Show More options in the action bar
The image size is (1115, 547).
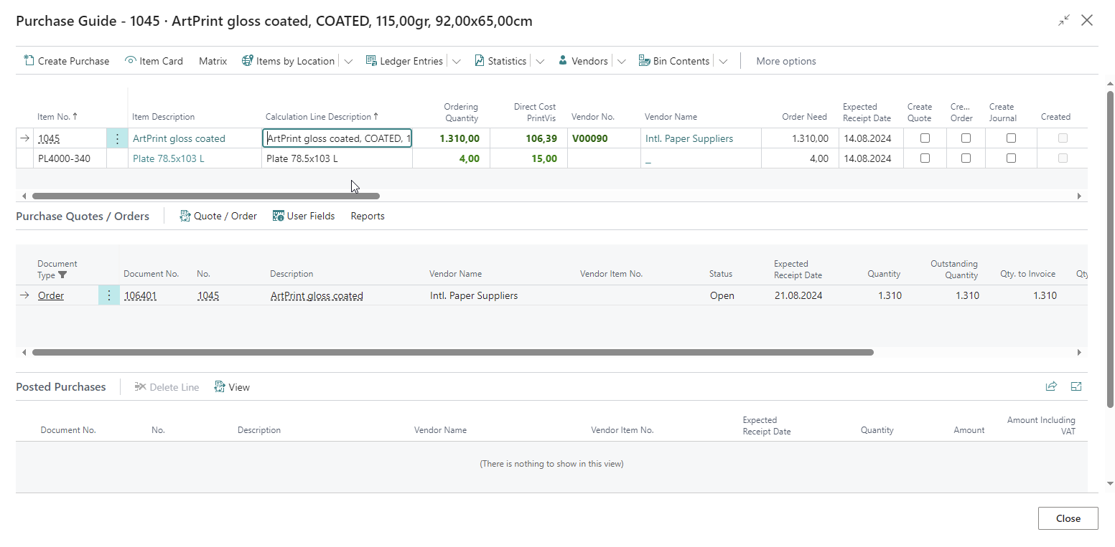[785, 61]
